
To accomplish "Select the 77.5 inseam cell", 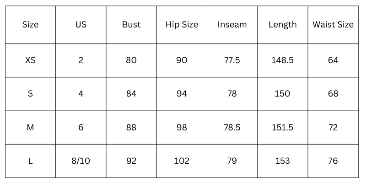I will tap(232, 60).
